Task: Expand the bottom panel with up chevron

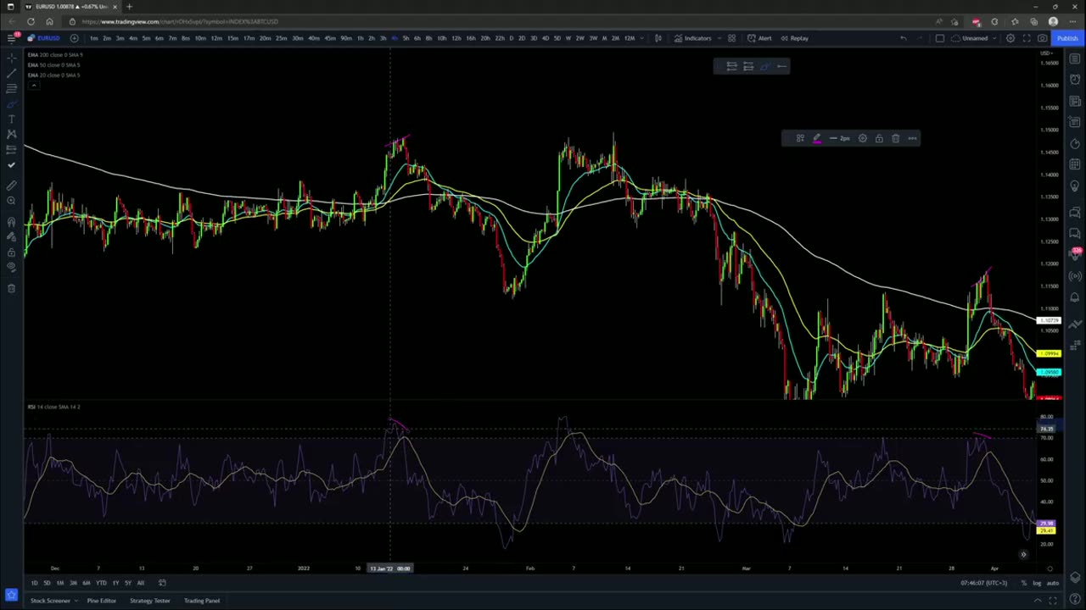Action: (1037, 601)
